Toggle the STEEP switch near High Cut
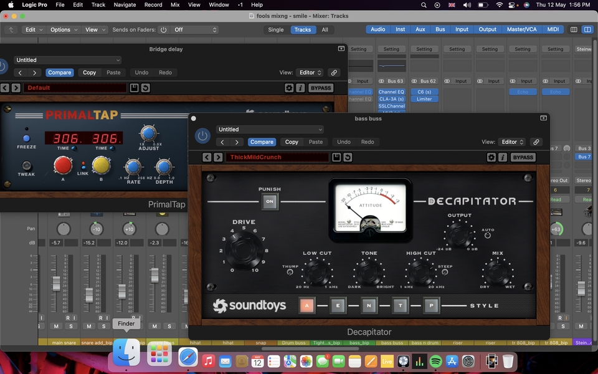 coord(445,272)
